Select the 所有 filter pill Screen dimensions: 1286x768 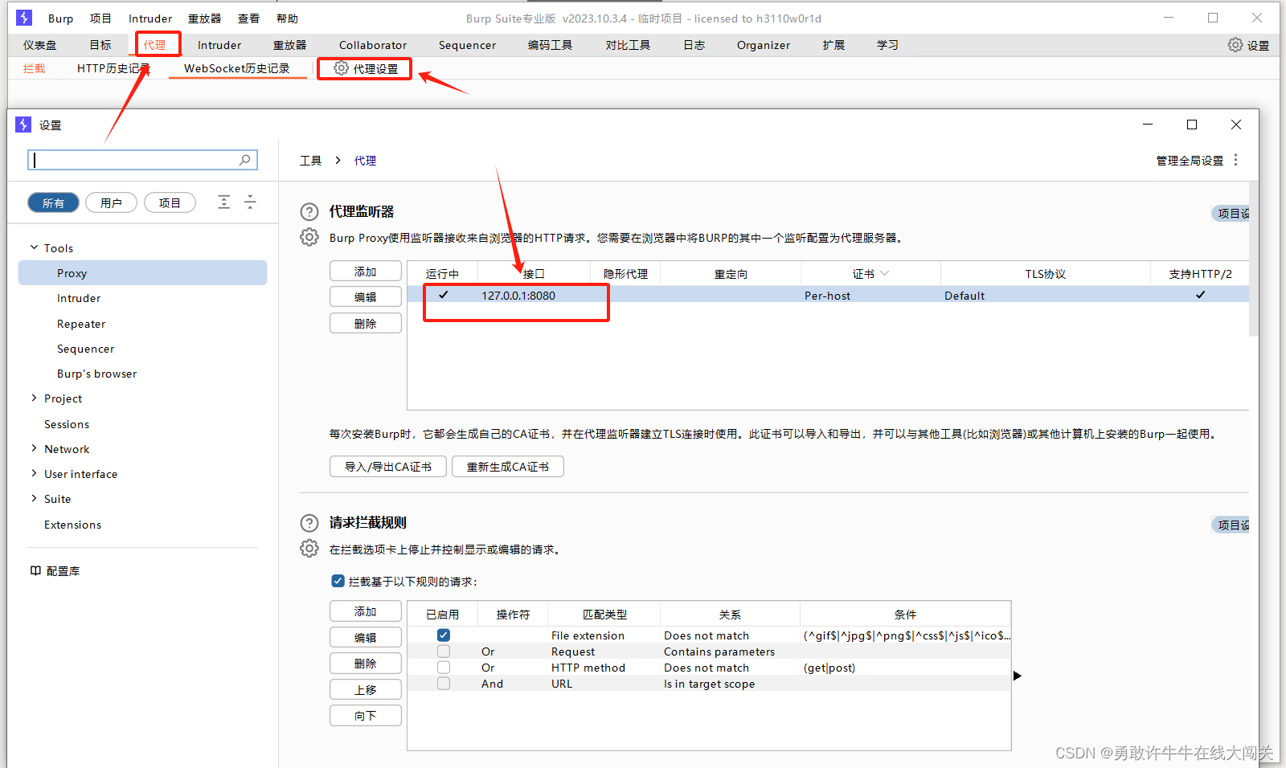click(53, 202)
